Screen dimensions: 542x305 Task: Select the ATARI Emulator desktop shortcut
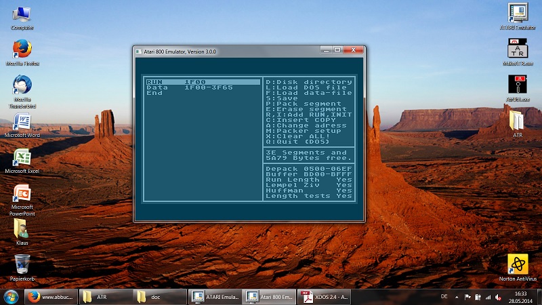[518, 16]
